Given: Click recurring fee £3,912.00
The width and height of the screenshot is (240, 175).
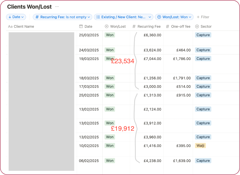Looking at the screenshot, I should click(152, 123).
